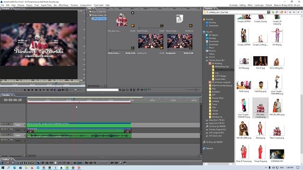Click the preview snapshot camera icon
This screenshot has height=170, width=303.
(x=59, y=90)
